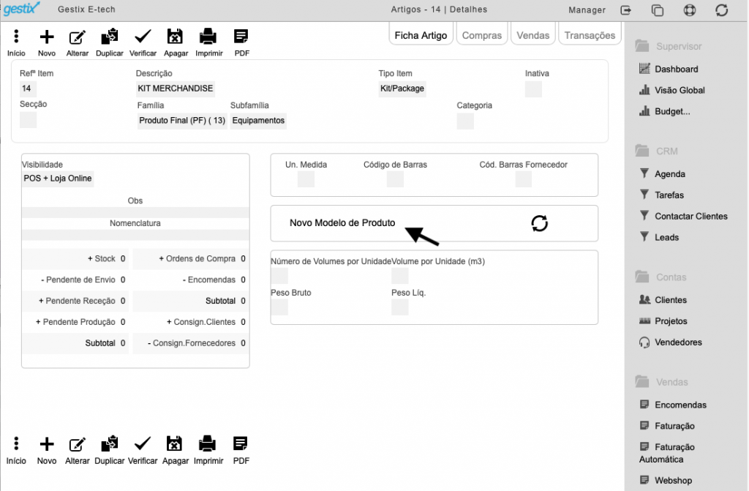Switch to the Compras tab
749x491 pixels.
click(x=482, y=35)
